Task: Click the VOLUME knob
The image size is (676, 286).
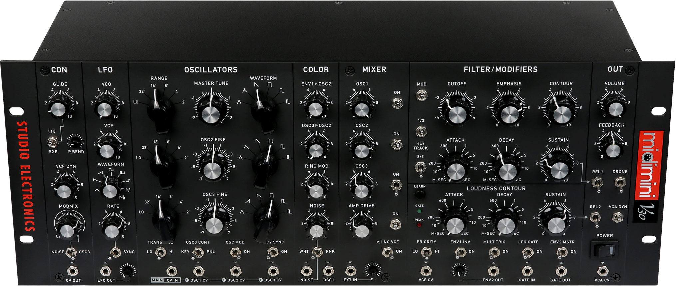Action: point(615,106)
